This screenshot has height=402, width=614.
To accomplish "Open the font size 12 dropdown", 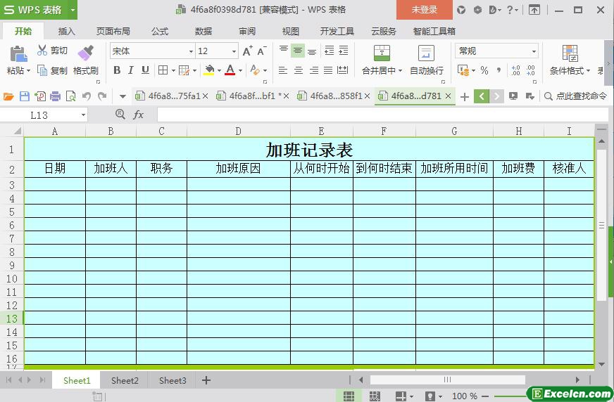I will 234,51.
